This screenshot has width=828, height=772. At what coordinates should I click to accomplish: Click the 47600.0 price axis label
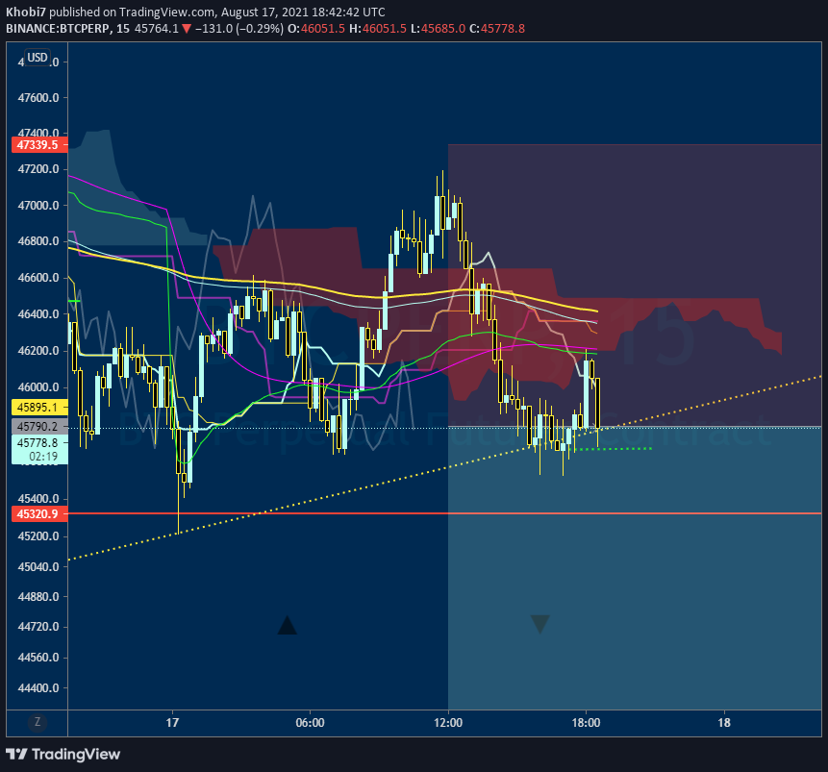click(x=38, y=98)
